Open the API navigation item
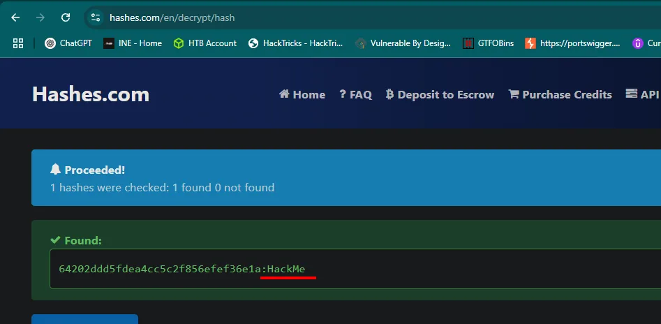The image size is (661, 324). pos(642,94)
